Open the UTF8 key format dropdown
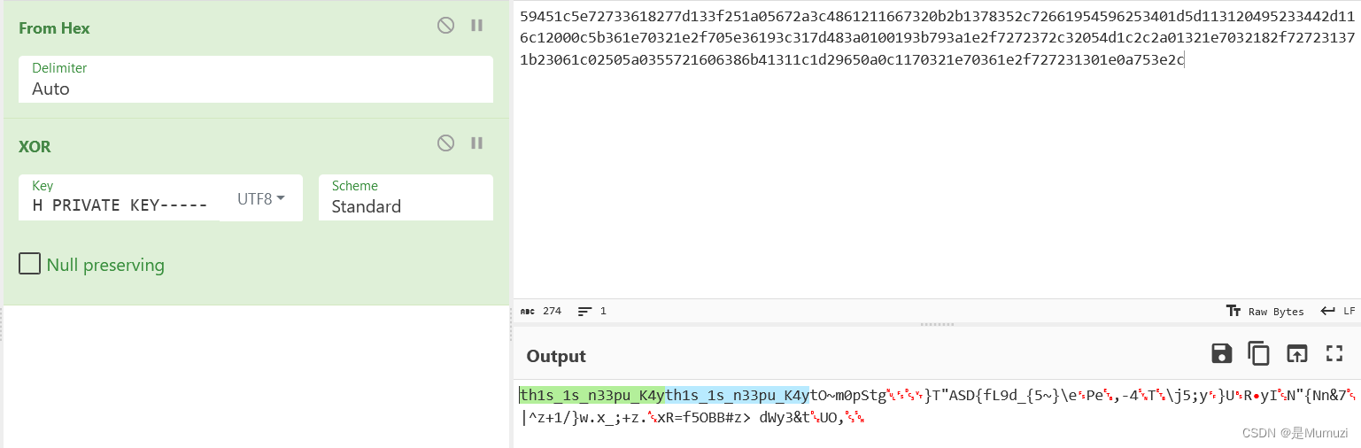This screenshot has height=448, width=1361. [261, 198]
